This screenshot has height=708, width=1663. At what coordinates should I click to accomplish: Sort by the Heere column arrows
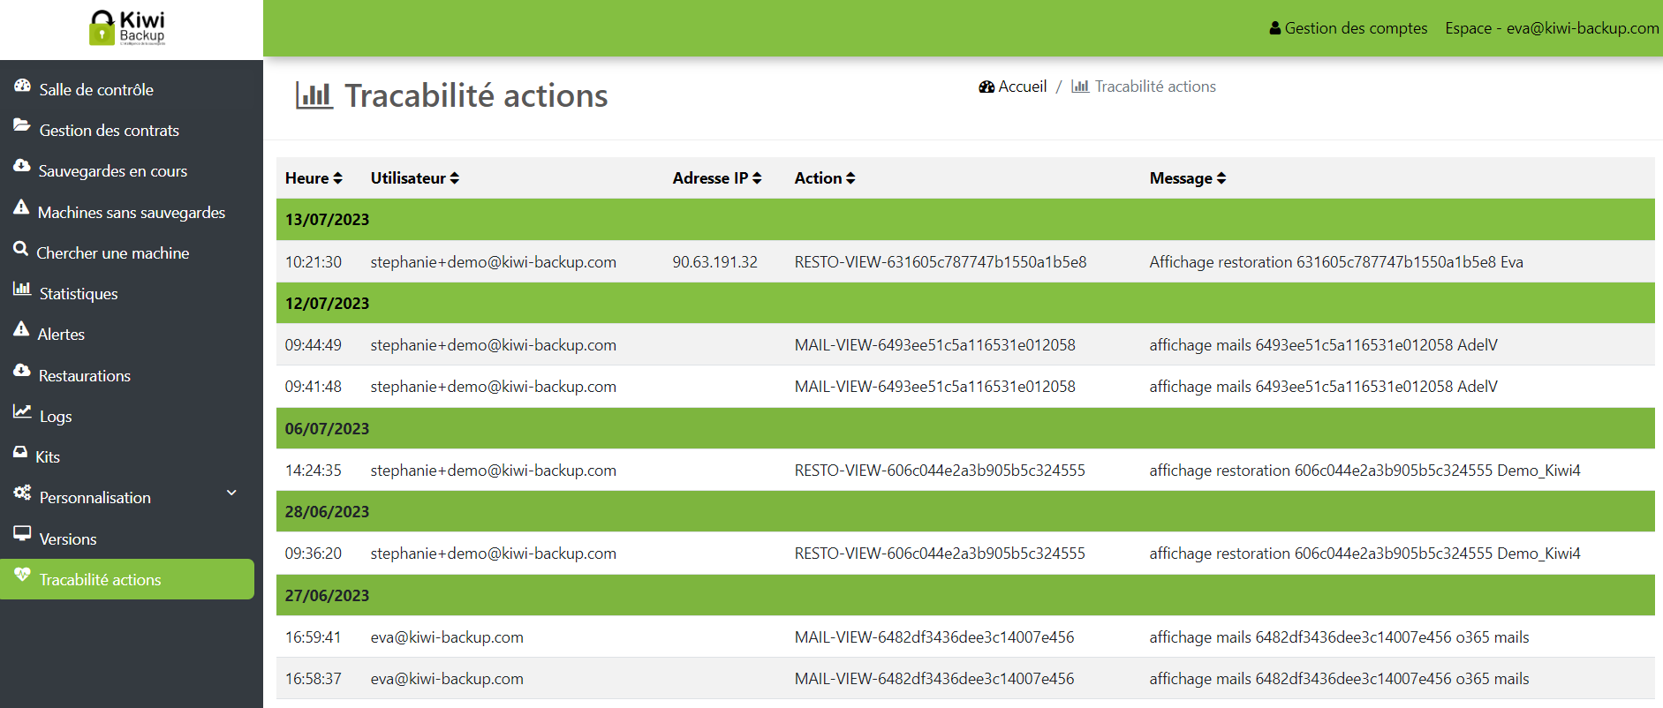(x=337, y=178)
